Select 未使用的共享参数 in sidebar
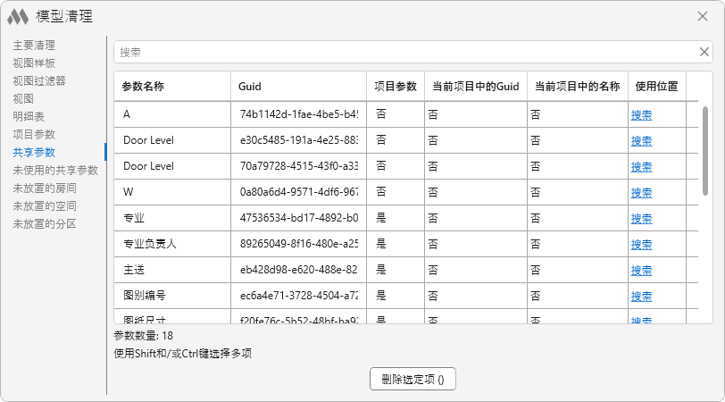The width and height of the screenshot is (725, 402). [x=55, y=170]
